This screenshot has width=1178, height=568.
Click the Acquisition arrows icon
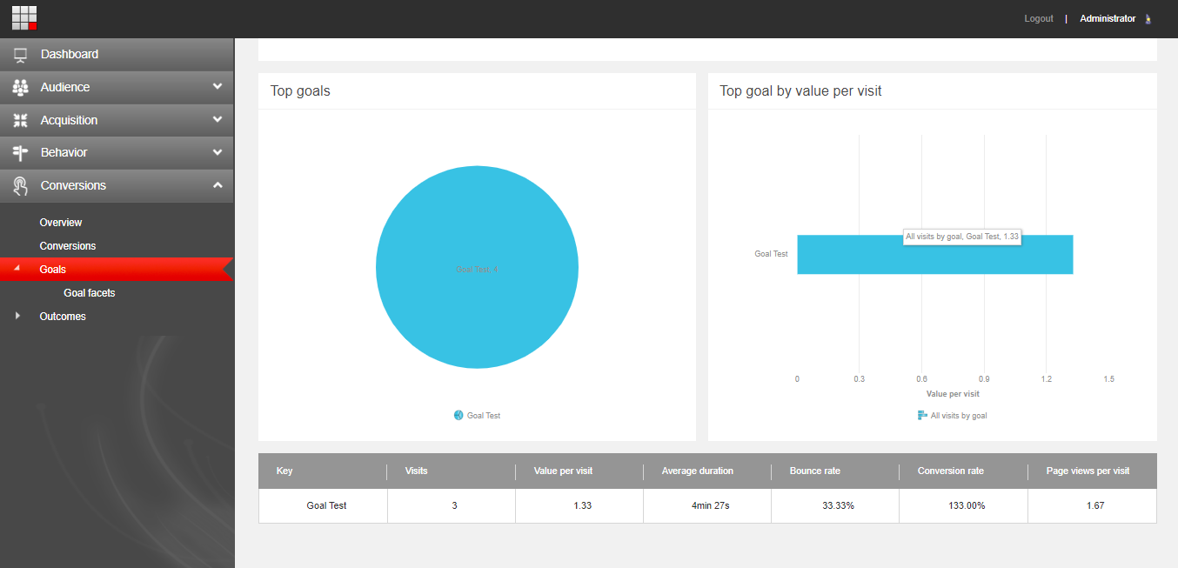(x=21, y=121)
